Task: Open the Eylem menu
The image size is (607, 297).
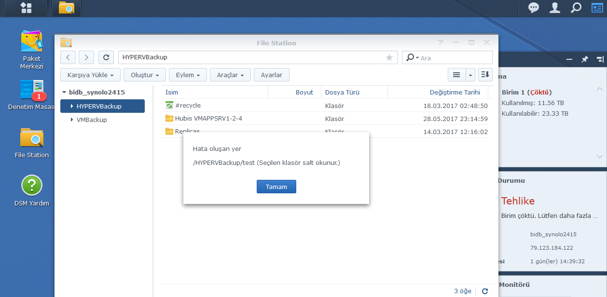Action: [x=188, y=75]
